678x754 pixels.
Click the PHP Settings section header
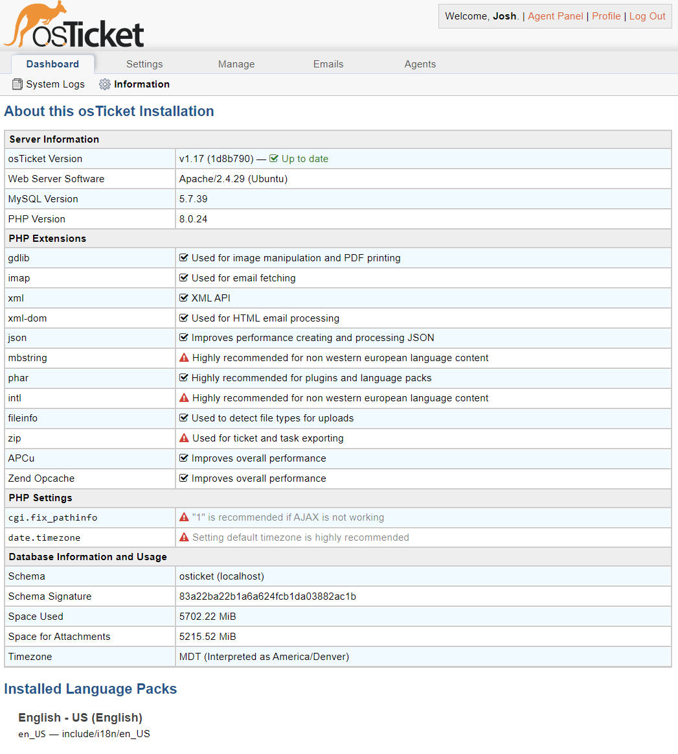coord(40,498)
